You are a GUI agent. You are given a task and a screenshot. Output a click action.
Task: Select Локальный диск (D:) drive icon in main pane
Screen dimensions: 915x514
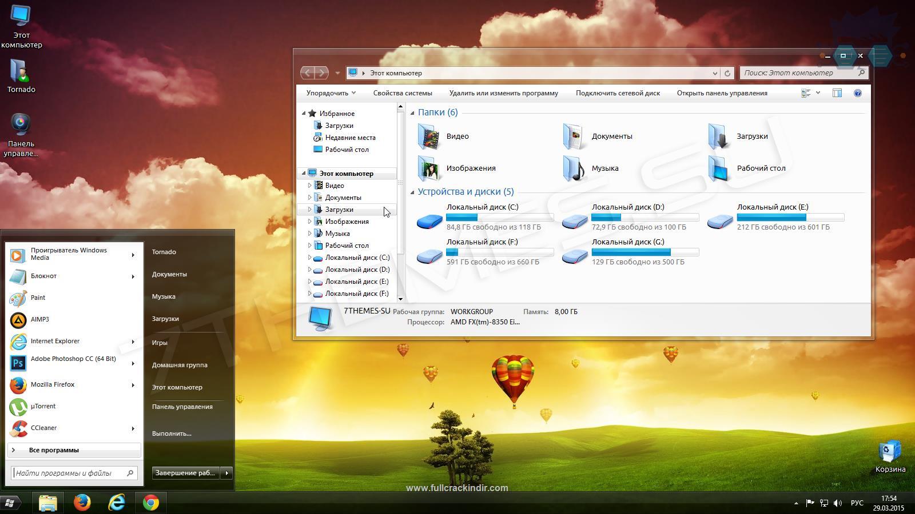click(575, 220)
